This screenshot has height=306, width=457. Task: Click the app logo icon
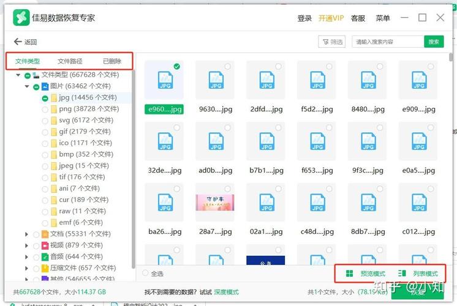pos(21,18)
